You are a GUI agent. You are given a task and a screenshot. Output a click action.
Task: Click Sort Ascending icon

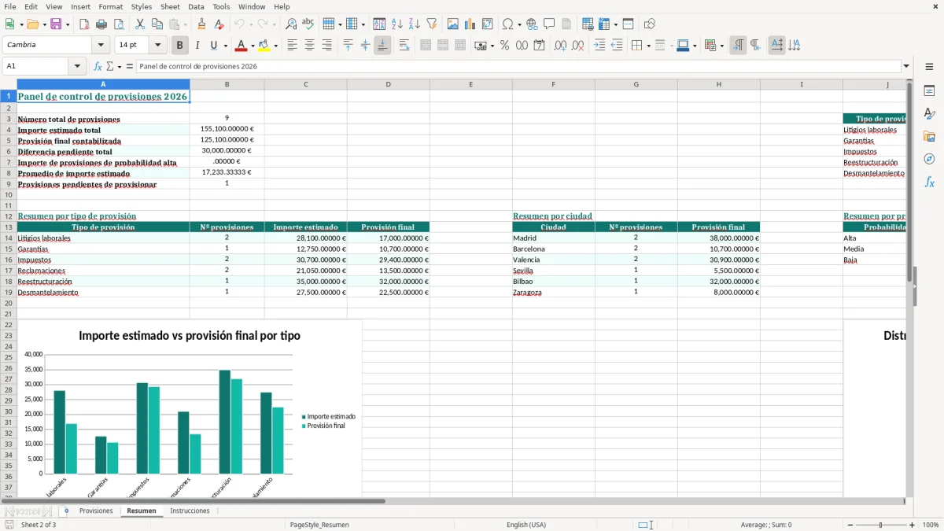coord(396,24)
